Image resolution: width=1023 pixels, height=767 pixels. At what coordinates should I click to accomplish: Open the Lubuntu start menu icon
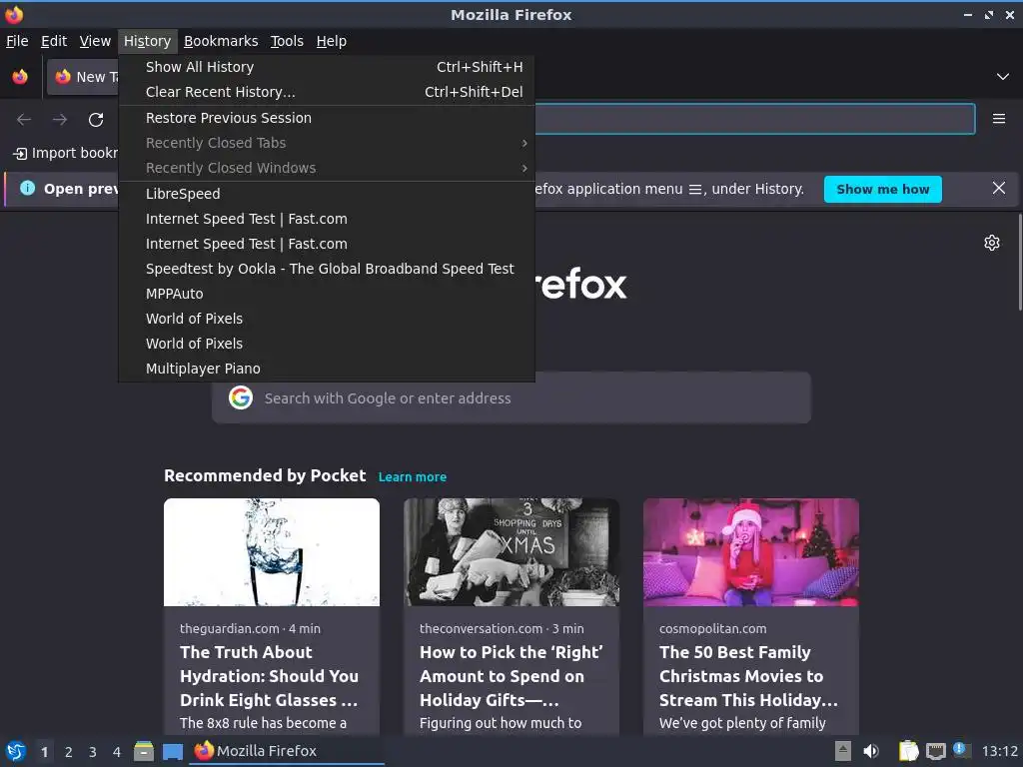tap(16, 751)
